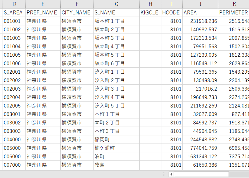
Task: Click AREA value 172313.534
Action: tap(200, 38)
